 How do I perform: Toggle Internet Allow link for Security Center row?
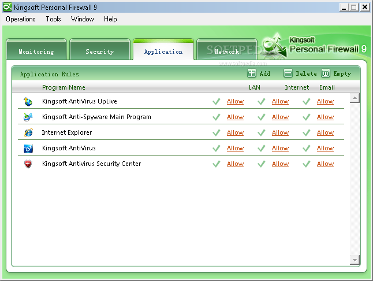pos(280,164)
